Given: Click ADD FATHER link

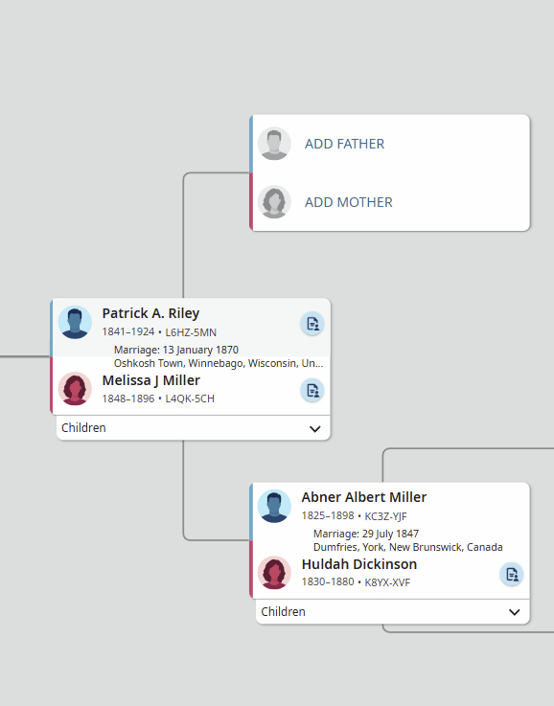Looking at the screenshot, I should tap(344, 144).
